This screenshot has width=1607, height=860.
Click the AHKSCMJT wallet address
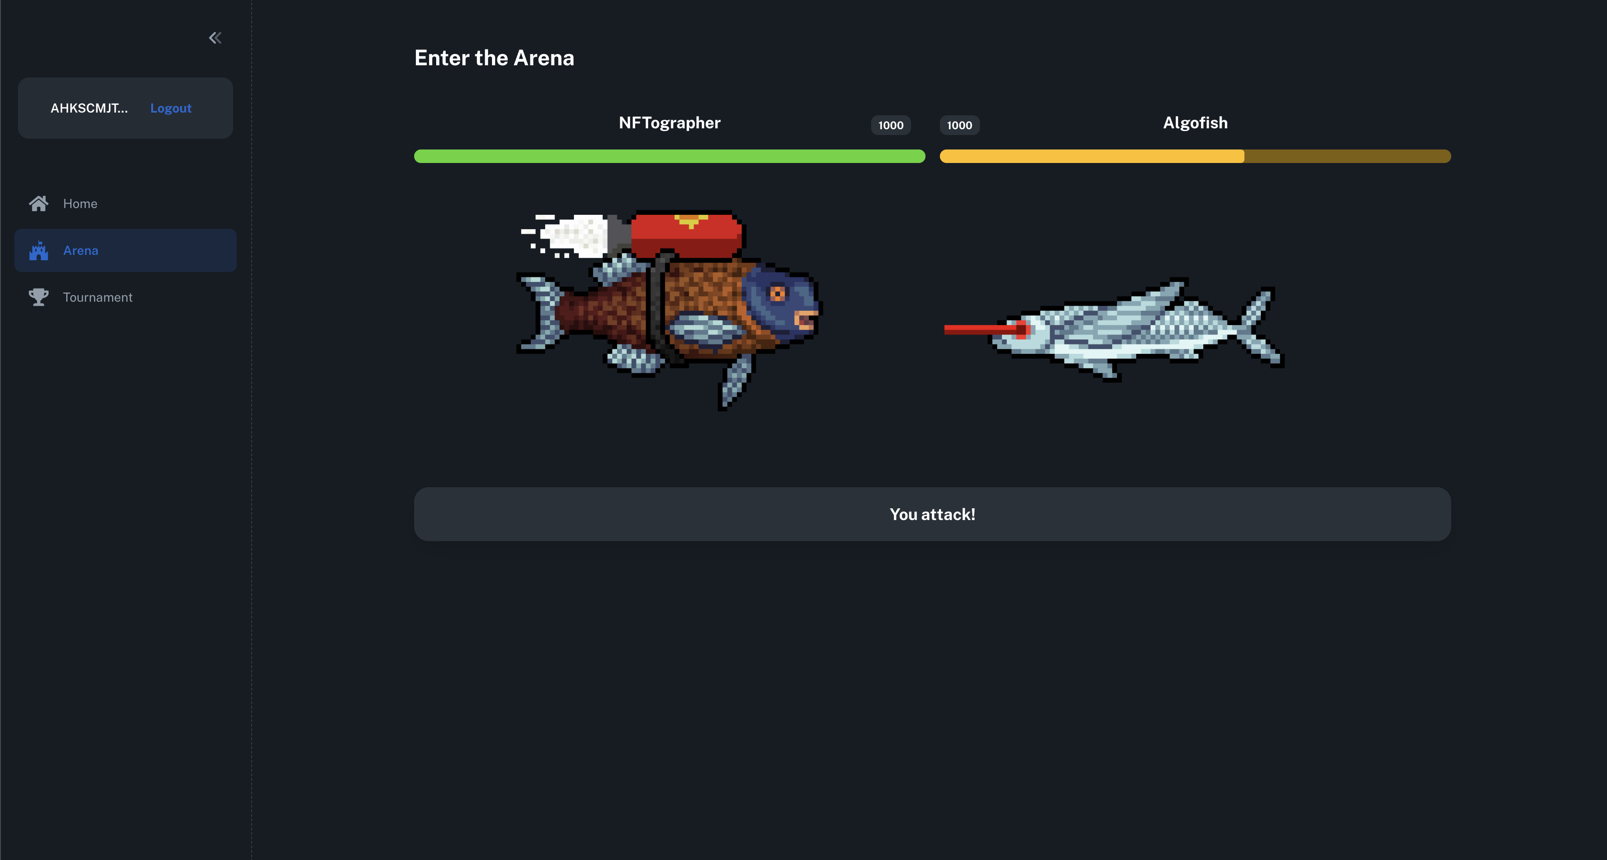coord(89,108)
